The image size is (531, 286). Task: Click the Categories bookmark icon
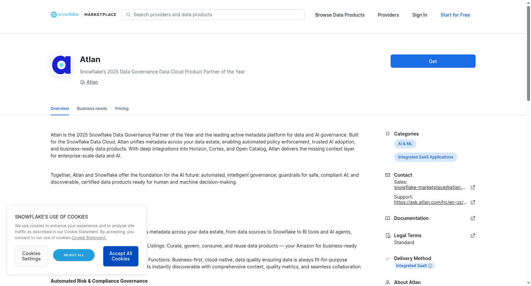tap(388, 134)
